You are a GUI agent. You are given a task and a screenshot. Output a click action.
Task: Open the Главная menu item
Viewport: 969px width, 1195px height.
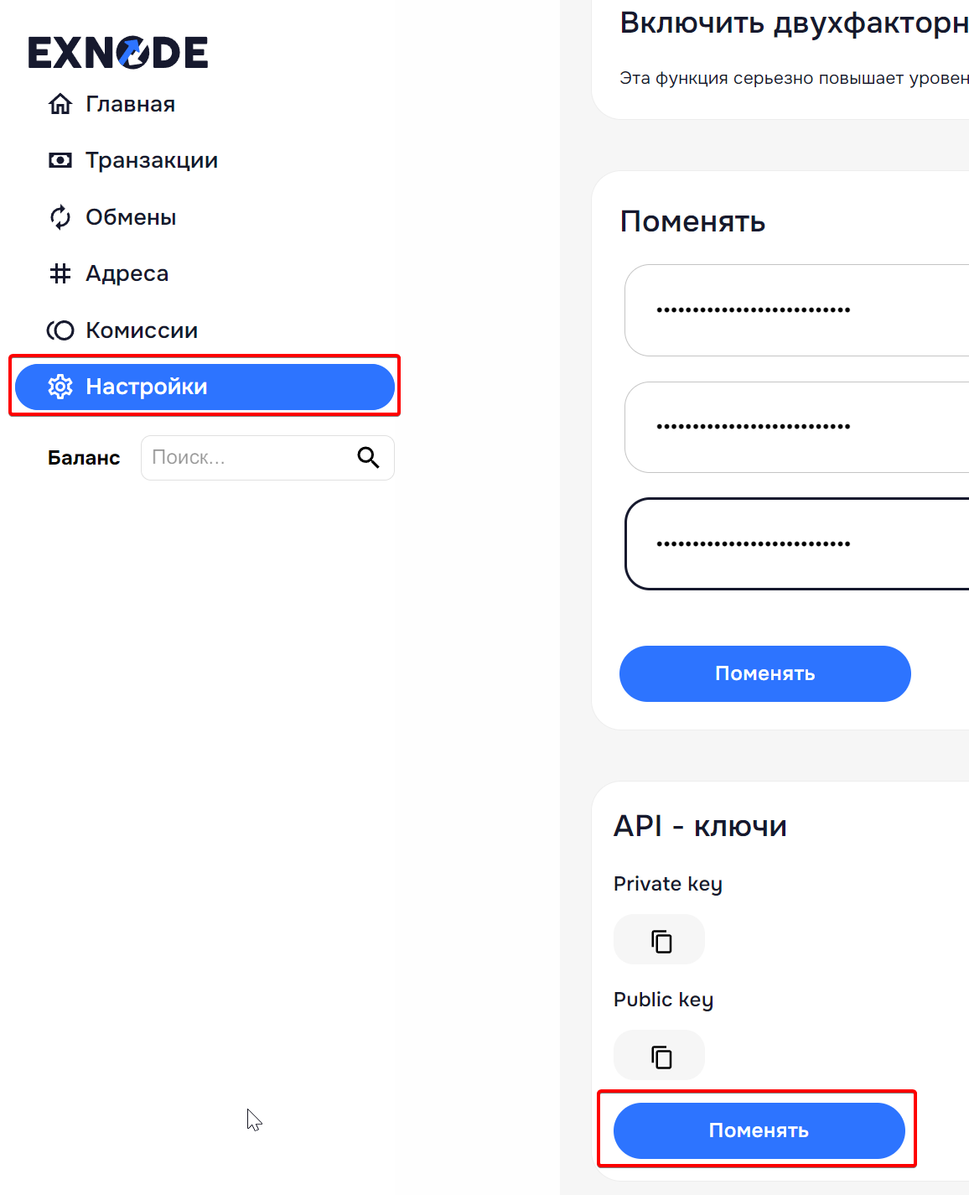click(130, 104)
